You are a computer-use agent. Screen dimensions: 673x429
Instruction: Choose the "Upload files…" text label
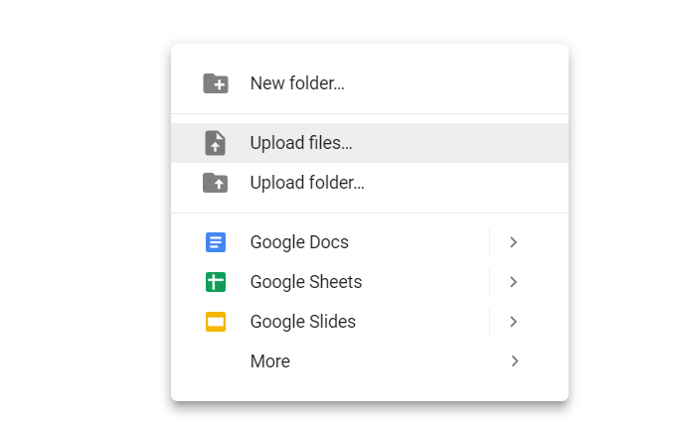(301, 143)
